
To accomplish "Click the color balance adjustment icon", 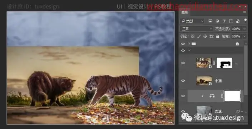I will [x=212, y=96].
